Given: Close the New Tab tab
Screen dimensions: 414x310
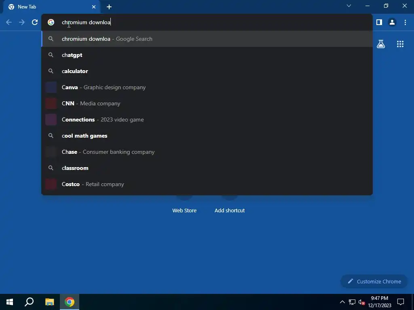Looking at the screenshot, I should pyautogui.click(x=94, y=7).
